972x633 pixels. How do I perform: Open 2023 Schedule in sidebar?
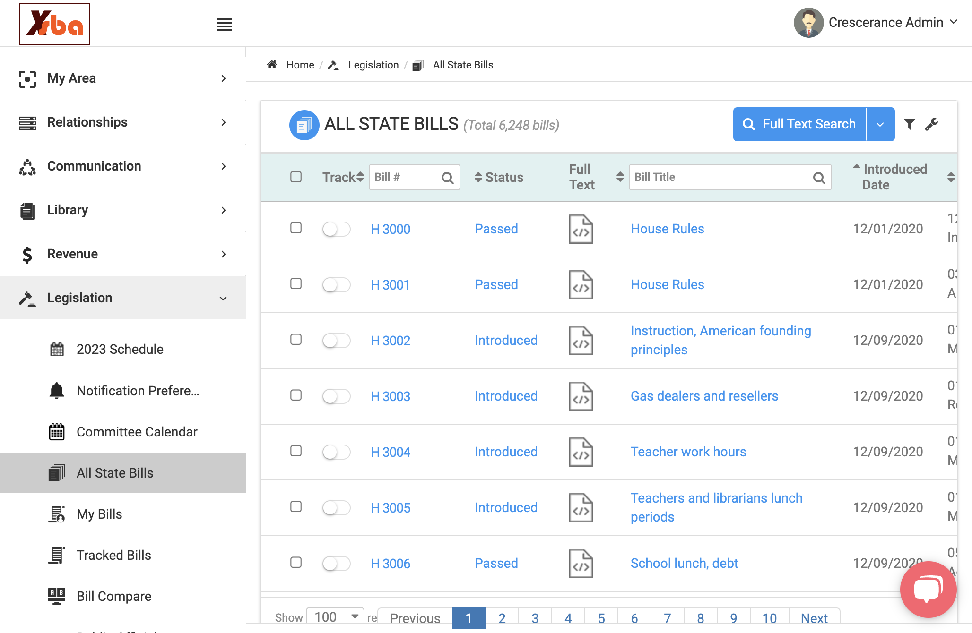coord(120,349)
